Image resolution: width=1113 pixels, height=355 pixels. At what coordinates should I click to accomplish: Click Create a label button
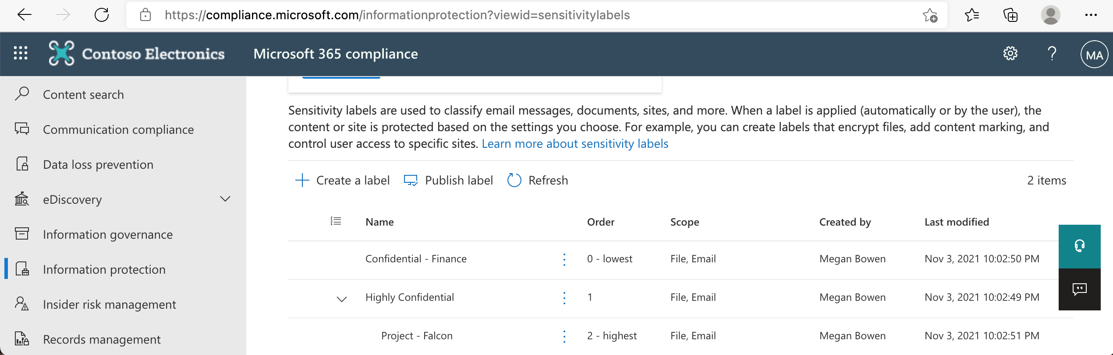pos(342,180)
